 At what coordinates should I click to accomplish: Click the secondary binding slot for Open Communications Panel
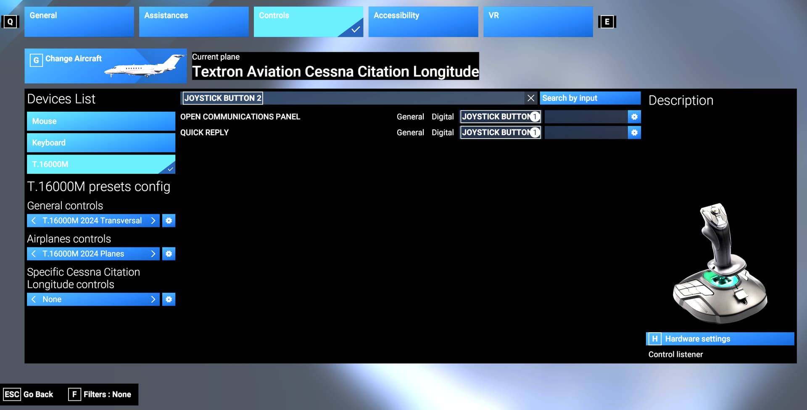coord(586,117)
